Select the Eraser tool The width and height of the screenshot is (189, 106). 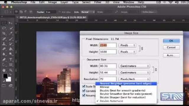click(x=4, y=49)
